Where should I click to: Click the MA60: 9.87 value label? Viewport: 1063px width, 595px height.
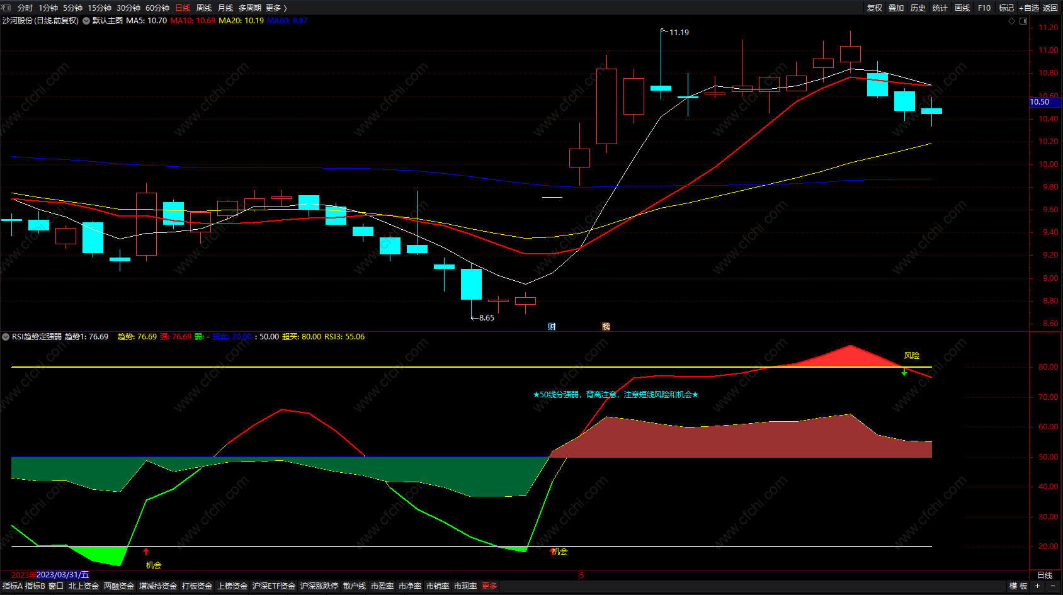287,21
